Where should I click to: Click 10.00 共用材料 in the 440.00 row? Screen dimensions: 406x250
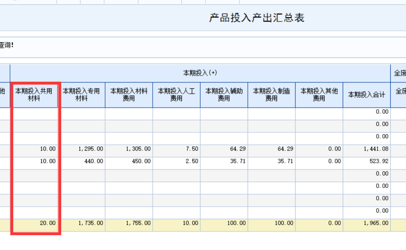34,163
